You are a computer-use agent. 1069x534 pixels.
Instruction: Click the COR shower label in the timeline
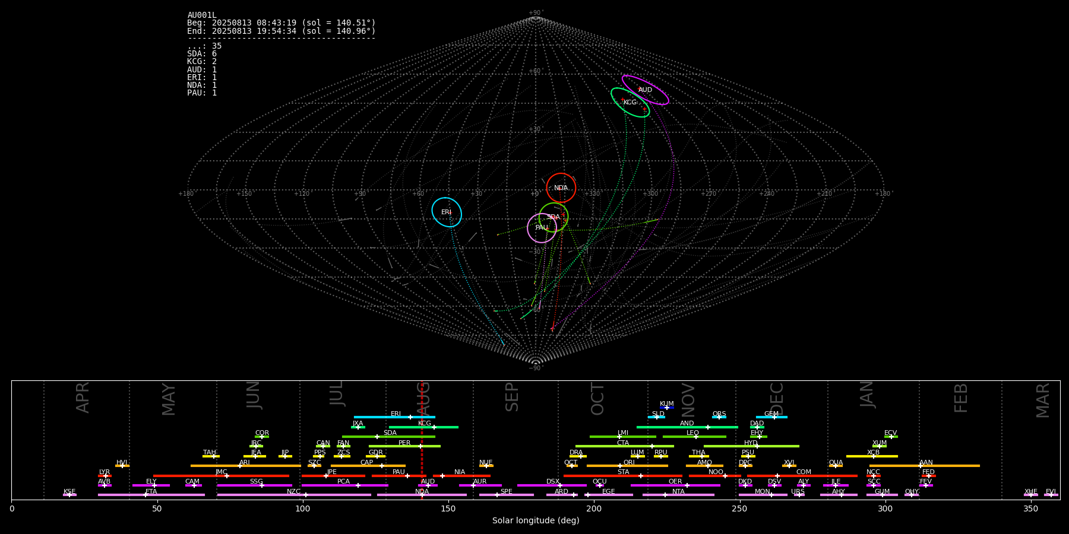262,433
